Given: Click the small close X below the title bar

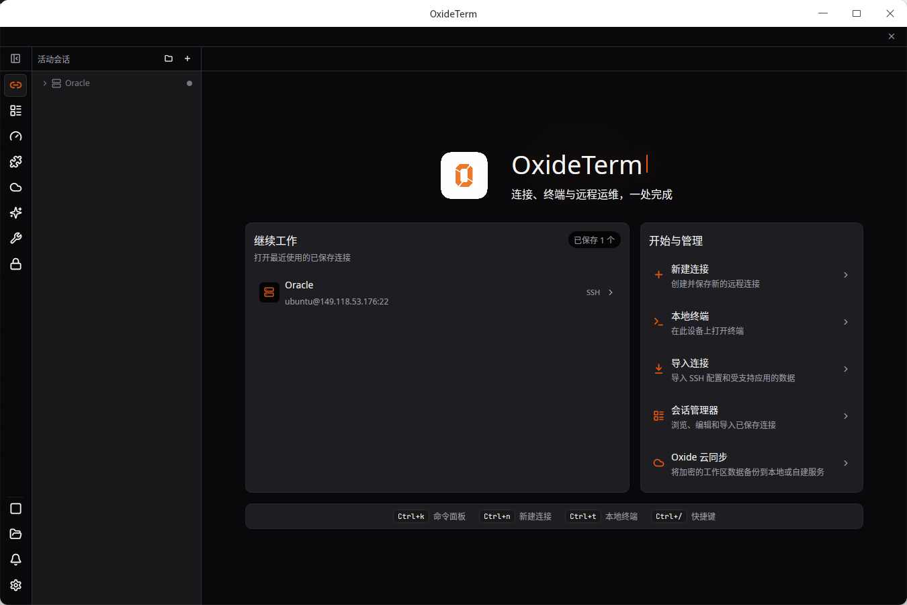Looking at the screenshot, I should coord(892,36).
